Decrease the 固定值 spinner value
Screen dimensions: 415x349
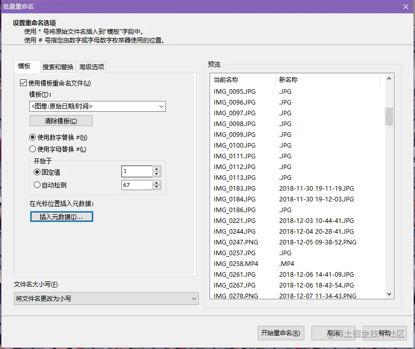(157, 174)
